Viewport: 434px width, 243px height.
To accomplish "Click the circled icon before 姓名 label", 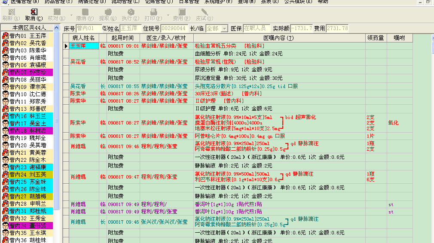I will tap(104, 28).
